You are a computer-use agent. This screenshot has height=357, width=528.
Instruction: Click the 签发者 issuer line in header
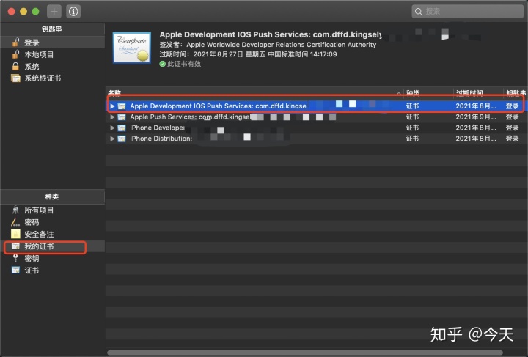[268, 45]
